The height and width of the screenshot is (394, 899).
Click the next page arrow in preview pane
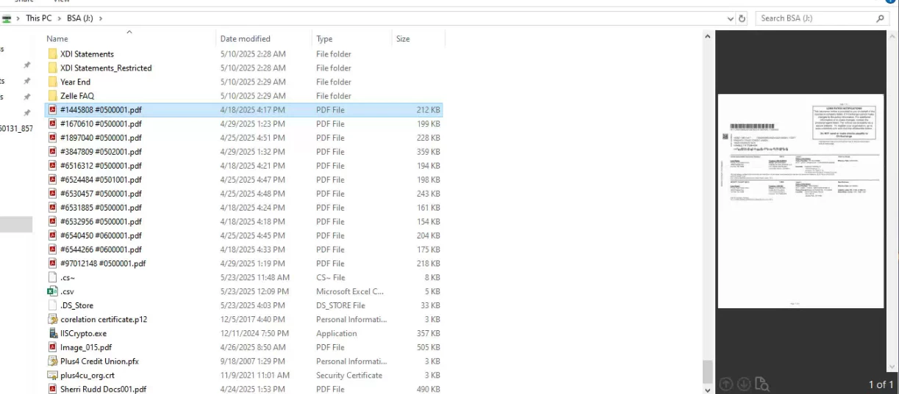[743, 384]
